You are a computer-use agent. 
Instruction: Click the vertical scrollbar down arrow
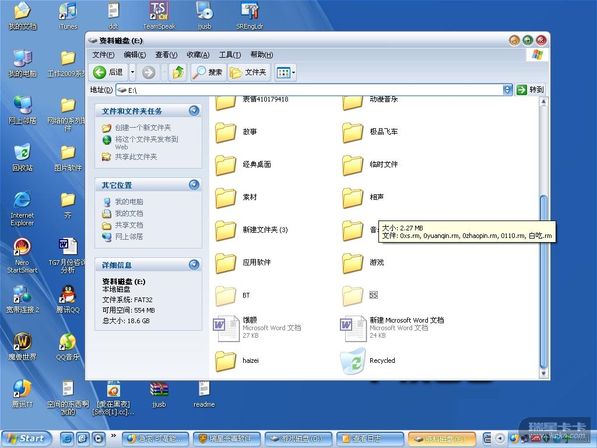coord(544,374)
